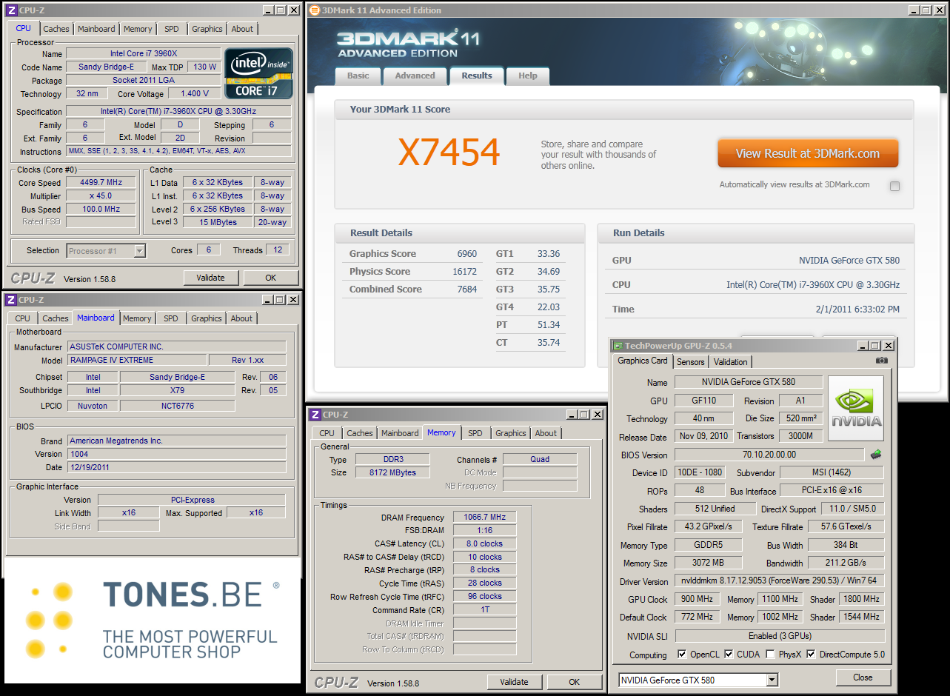Click the Combined Score value 7684
This screenshot has width=950, height=696.
(467, 290)
